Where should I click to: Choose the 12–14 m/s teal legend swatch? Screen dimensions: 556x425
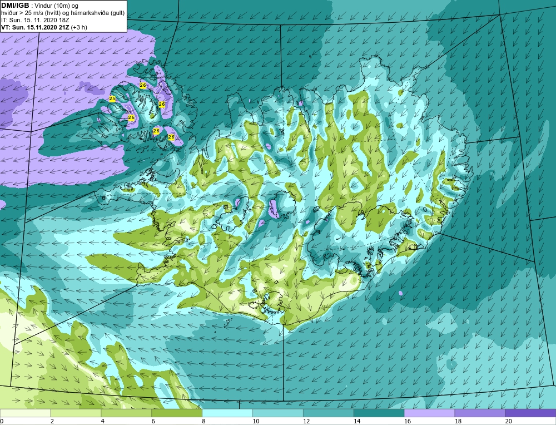329,413
